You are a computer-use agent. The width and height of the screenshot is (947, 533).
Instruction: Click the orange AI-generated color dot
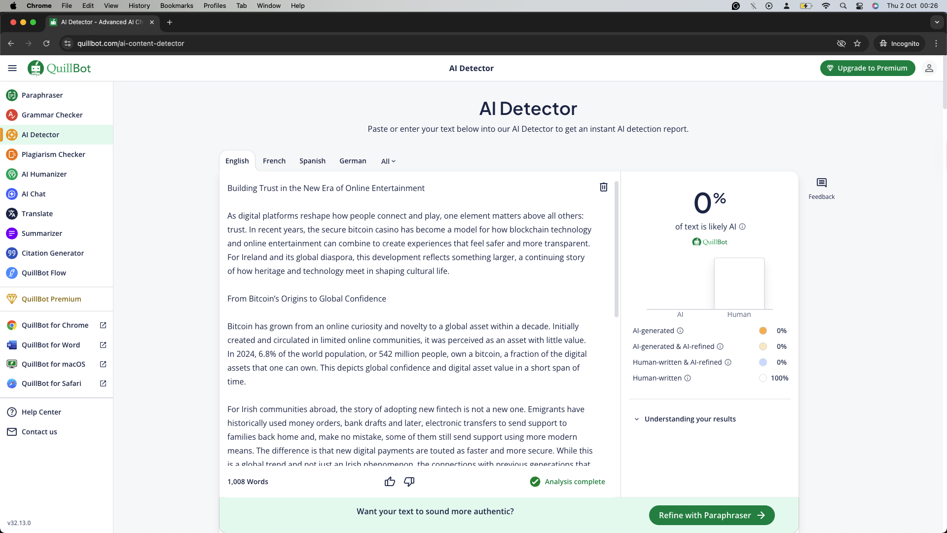coord(763,331)
